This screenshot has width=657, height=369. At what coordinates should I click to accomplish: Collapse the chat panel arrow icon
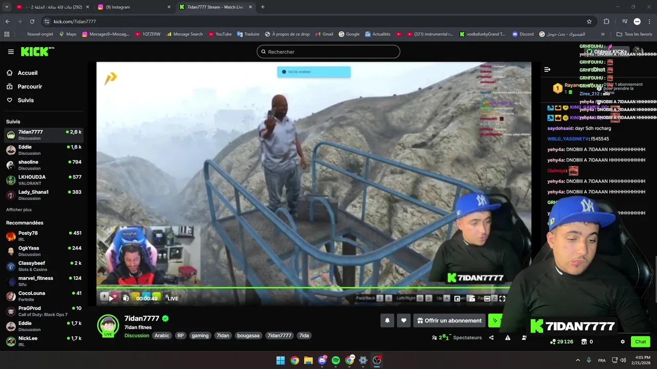click(547, 69)
